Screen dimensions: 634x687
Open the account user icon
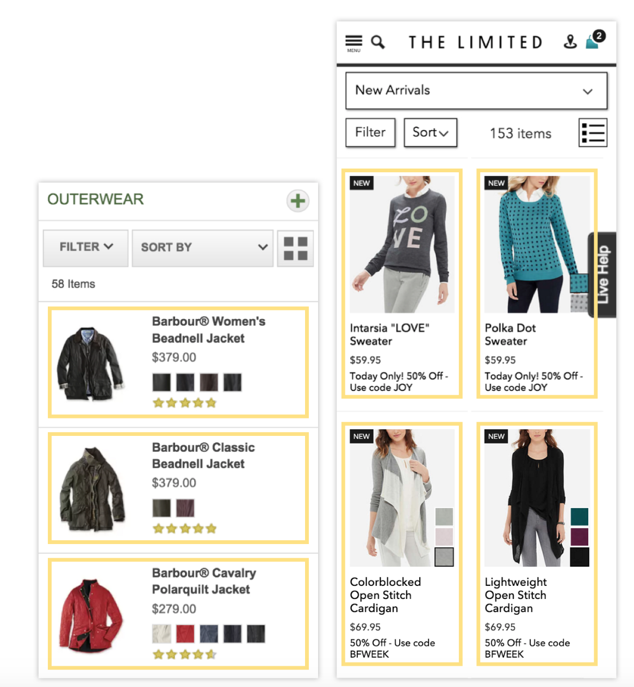570,42
